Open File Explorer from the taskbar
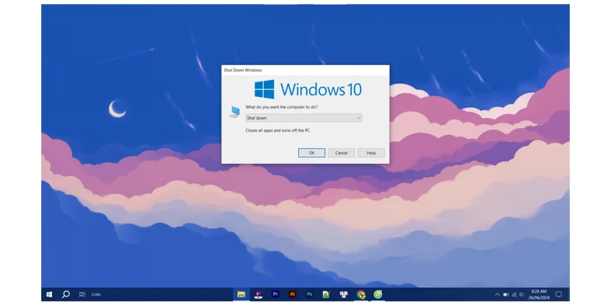This screenshot has height=305, width=611. tap(241, 294)
